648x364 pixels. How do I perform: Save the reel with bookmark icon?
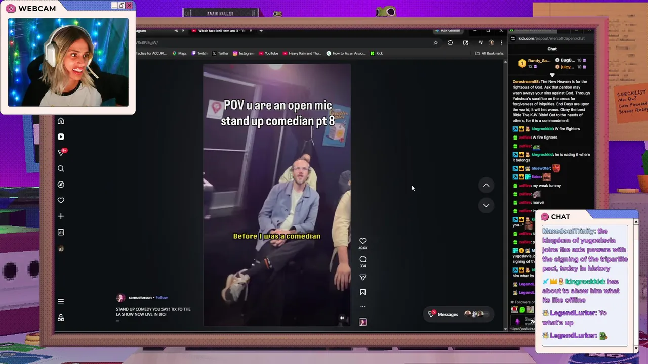coord(362,292)
